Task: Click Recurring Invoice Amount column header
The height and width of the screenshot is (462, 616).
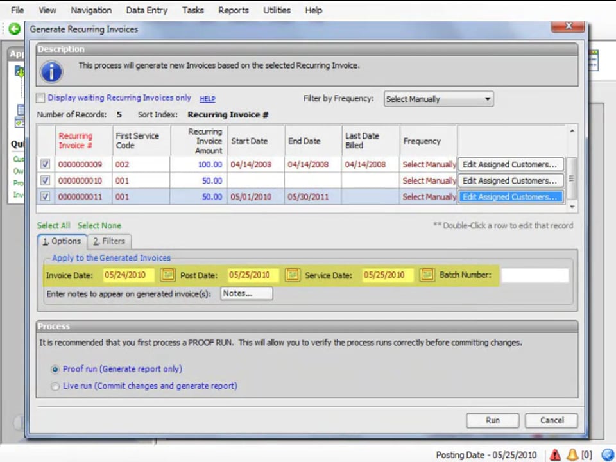Action: [198, 141]
